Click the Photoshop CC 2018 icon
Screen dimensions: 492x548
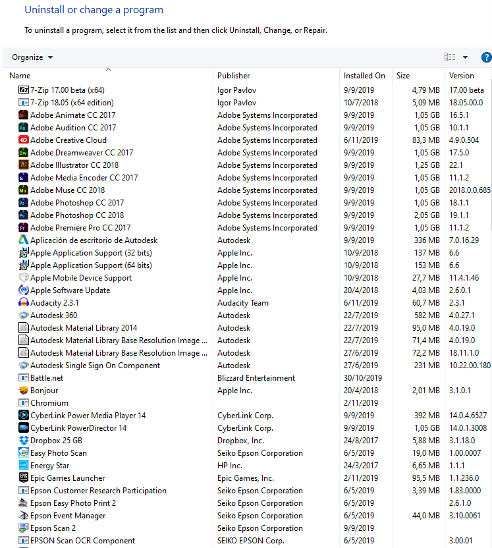24,215
